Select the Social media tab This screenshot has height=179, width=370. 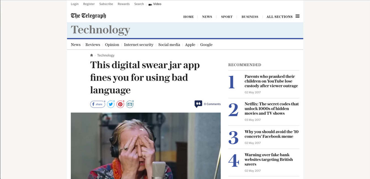tap(169, 45)
